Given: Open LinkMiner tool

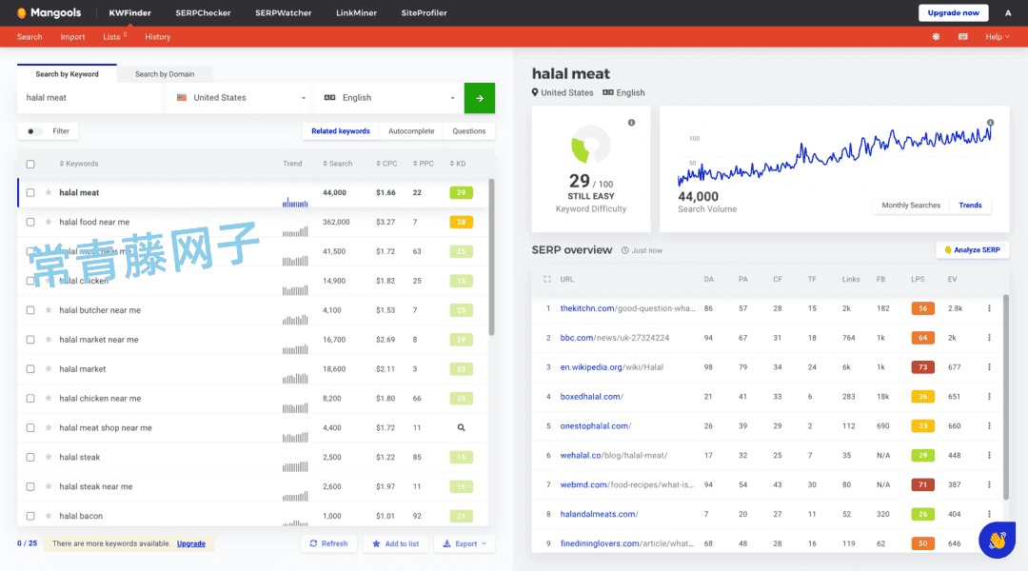Looking at the screenshot, I should click(x=356, y=12).
